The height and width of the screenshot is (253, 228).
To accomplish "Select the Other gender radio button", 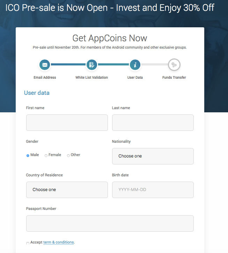I will (x=68, y=155).
